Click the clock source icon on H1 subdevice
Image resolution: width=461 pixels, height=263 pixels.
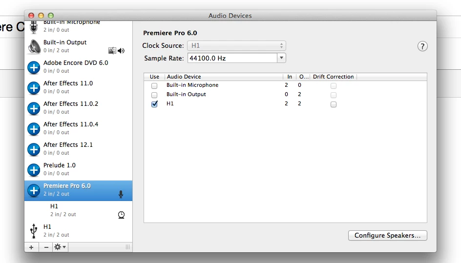tap(121, 215)
